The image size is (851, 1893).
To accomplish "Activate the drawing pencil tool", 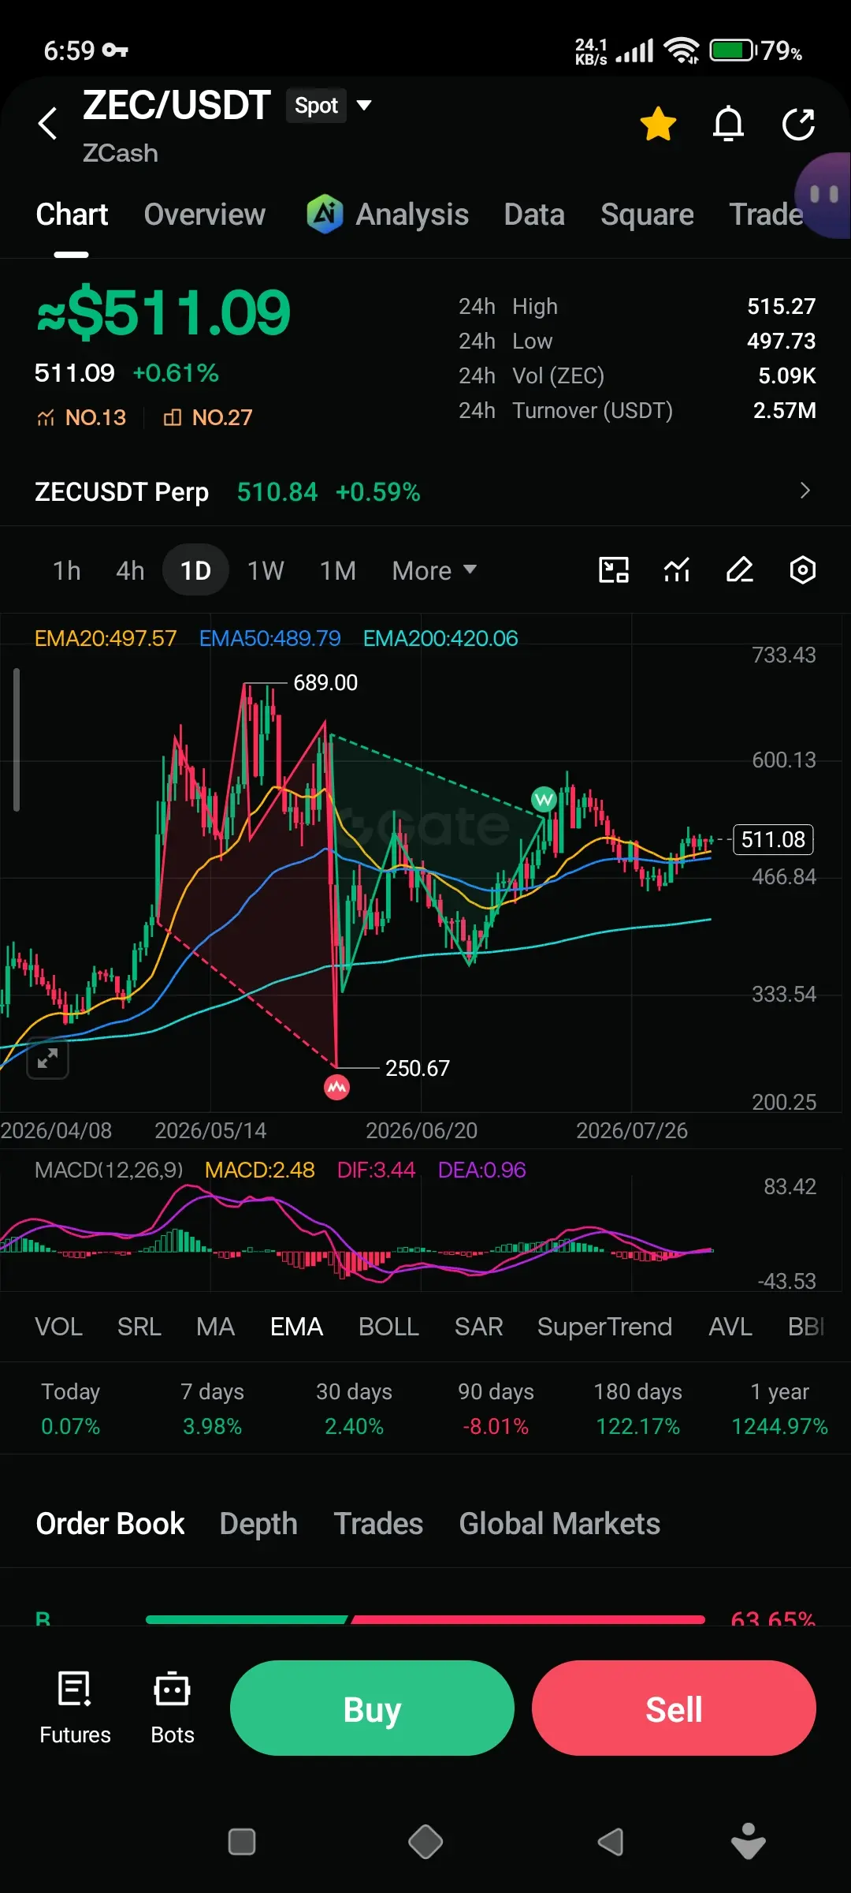I will [740, 569].
